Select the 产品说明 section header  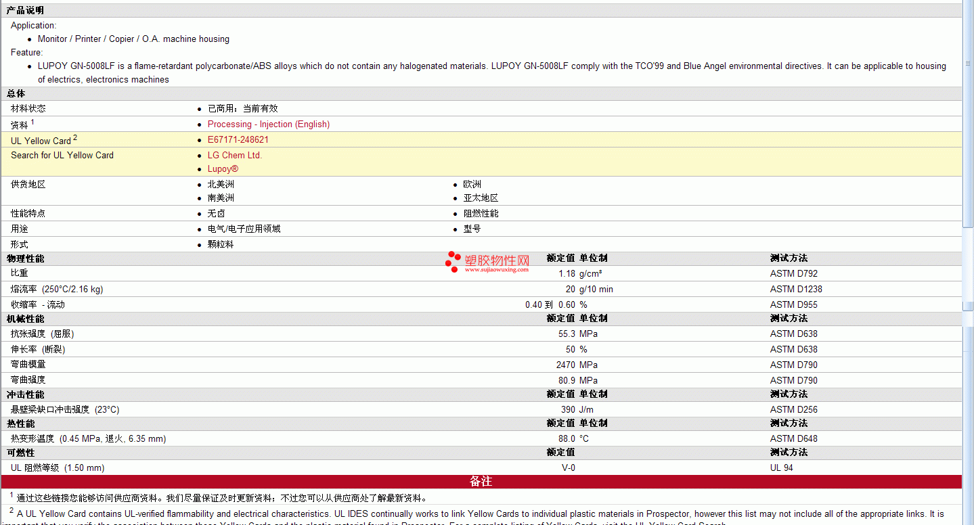[x=25, y=10]
